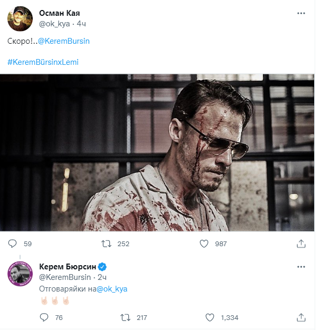The image size is (321, 330).
Task: Open the #KeremBürsinxLemi hashtag
Action: click(x=43, y=62)
